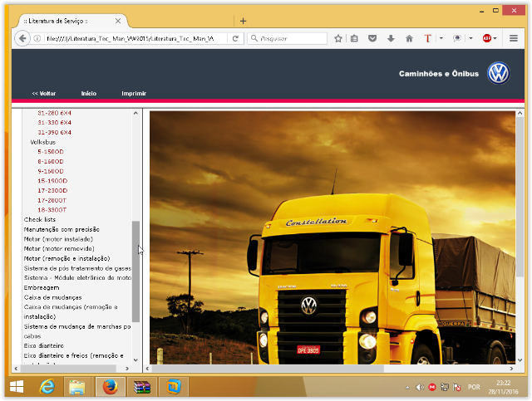Click the red T toolbar extension icon
The height and width of the screenshot is (401, 532).
pyautogui.click(x=427, y=38)
